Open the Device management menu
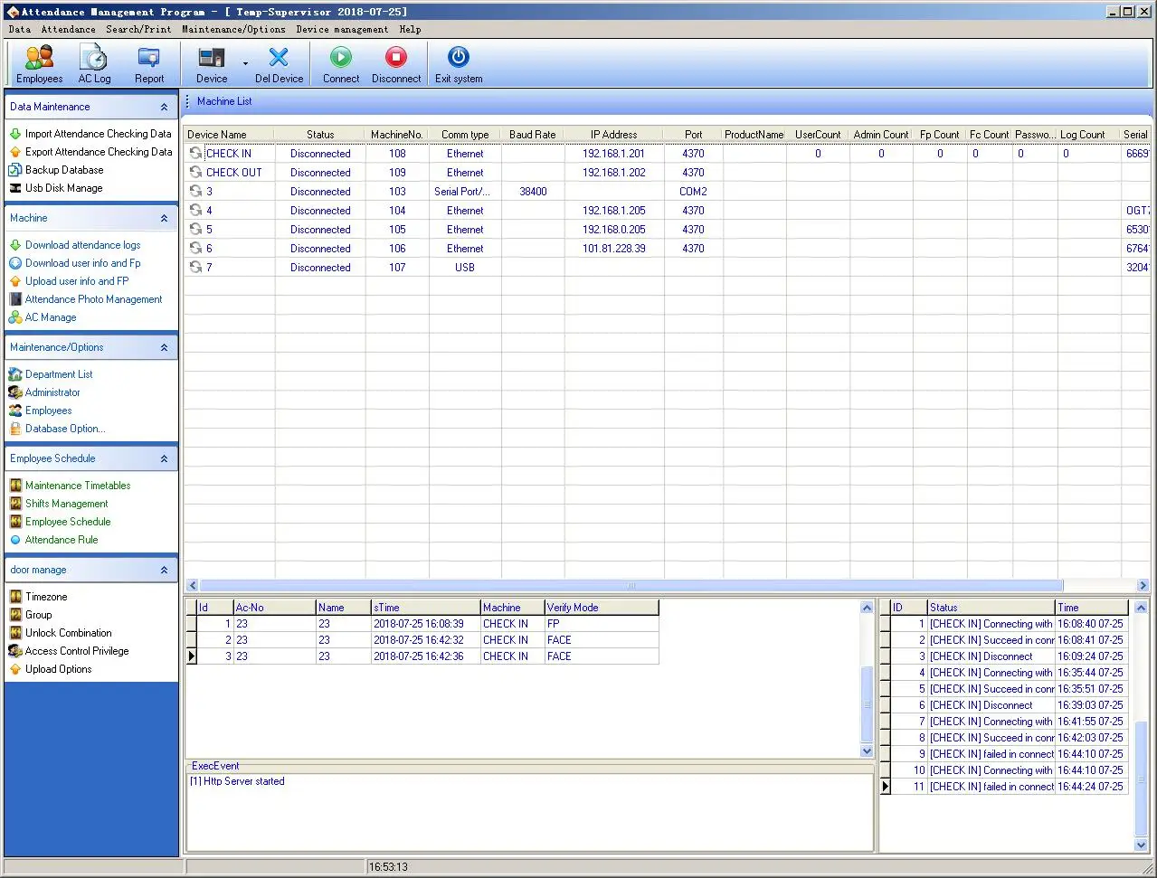 pyautogui.click(x=342, y=29)
